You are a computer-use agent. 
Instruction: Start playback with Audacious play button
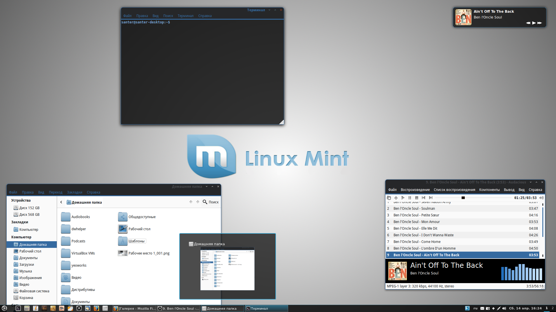click(x=403, y=198)
